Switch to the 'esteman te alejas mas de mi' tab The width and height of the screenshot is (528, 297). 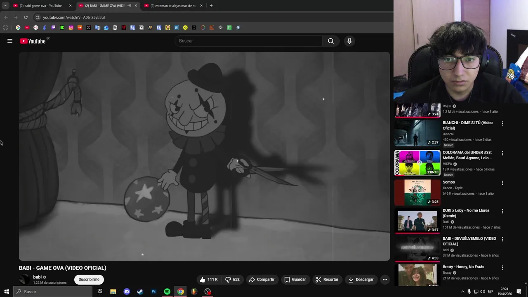(173, 6)
